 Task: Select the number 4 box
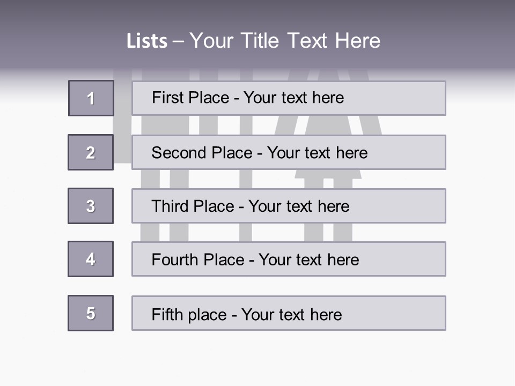pos(91,259)
